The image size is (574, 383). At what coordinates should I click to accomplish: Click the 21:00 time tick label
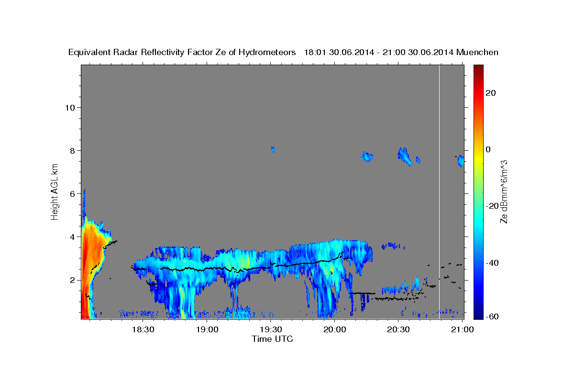coord(463,329)
